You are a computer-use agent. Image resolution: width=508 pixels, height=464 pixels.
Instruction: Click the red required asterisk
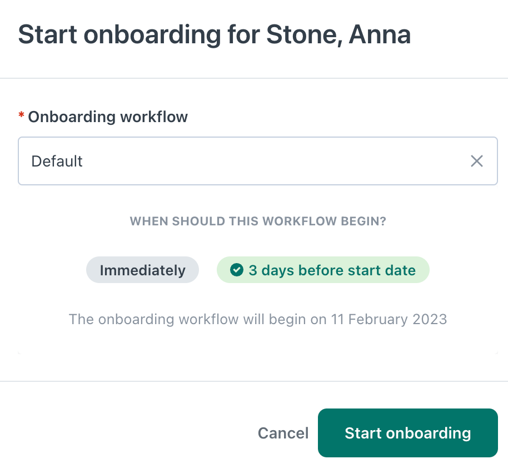(21, 115)
